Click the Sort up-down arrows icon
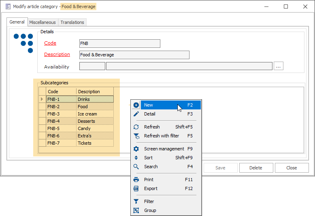315x216 pixels. pos(136,158)
